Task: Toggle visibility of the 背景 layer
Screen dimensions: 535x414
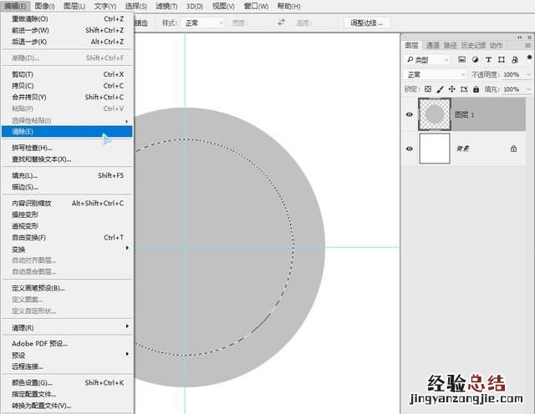Action: coord(410,149)
